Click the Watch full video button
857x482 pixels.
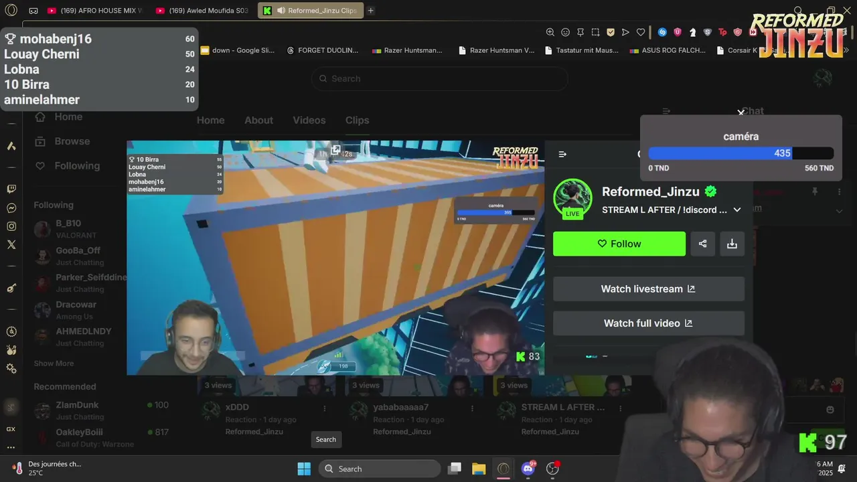tap(649, 323)
